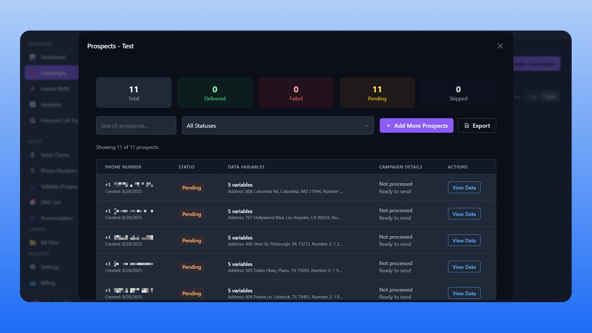
Task: Click the plus icon in Add More Prospects
Action: coord(388,125)
